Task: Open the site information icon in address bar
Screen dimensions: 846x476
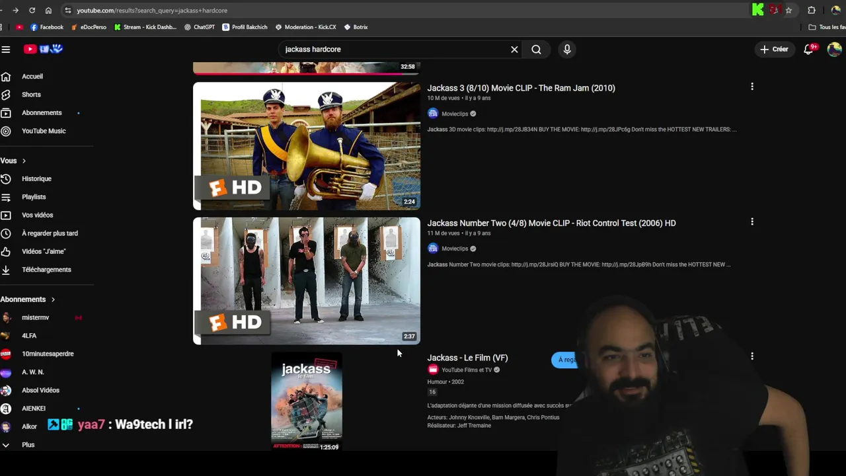Action: tap(67, 11)
